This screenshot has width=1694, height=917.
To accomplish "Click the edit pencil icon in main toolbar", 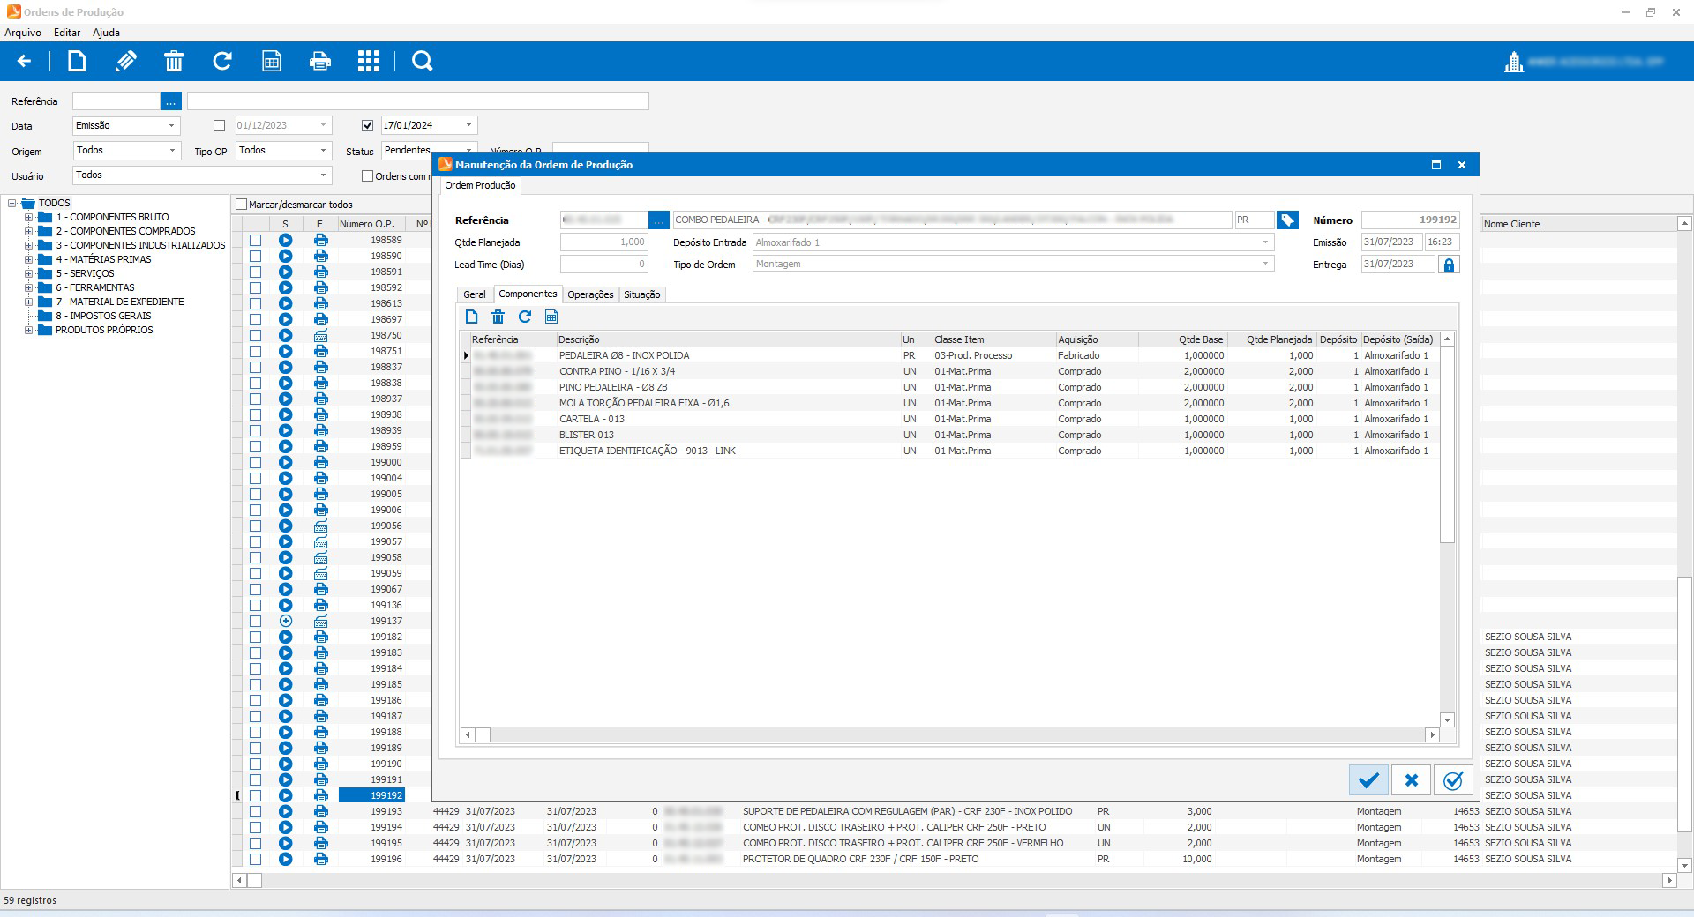I will coord(126,61).
